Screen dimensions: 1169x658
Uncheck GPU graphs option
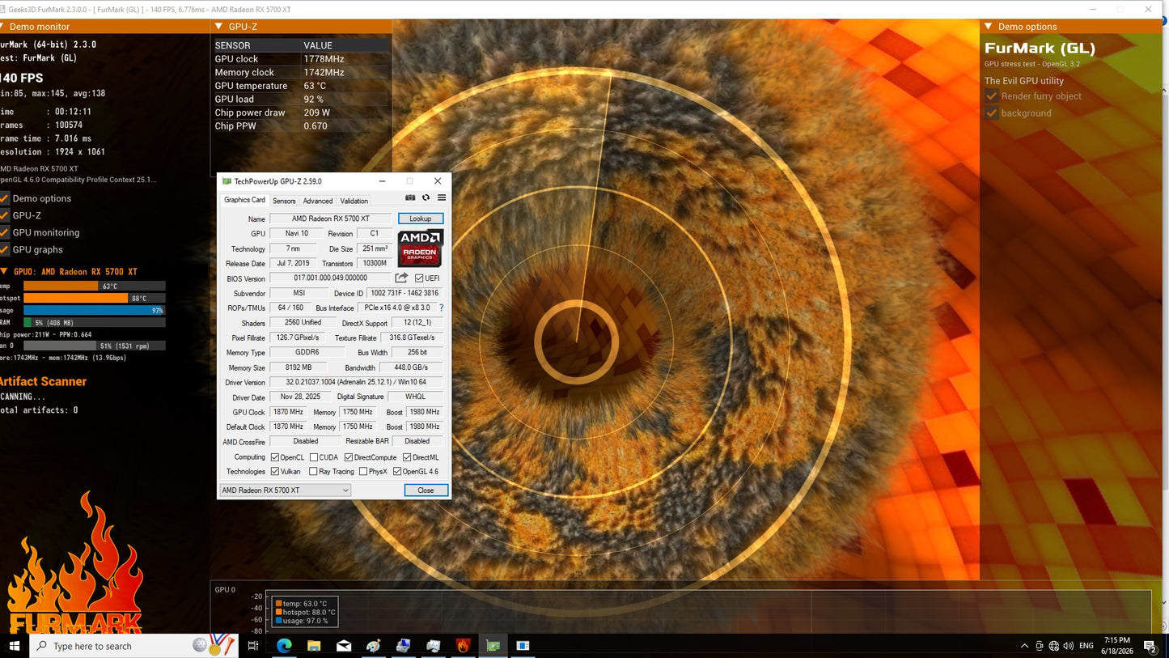(x=4, y=249)
